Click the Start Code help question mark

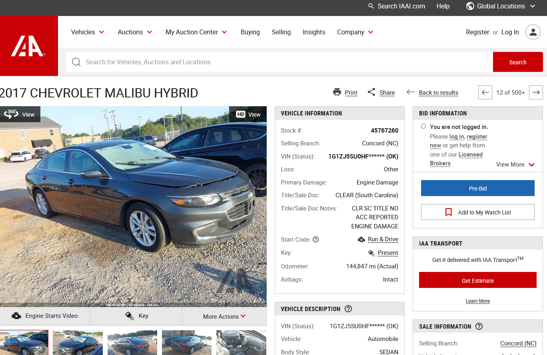pos(315,240)
